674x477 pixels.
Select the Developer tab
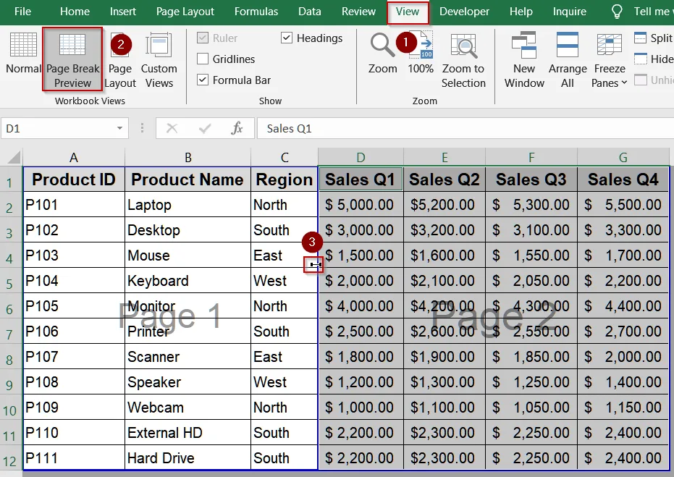click(x=464, y=12)
